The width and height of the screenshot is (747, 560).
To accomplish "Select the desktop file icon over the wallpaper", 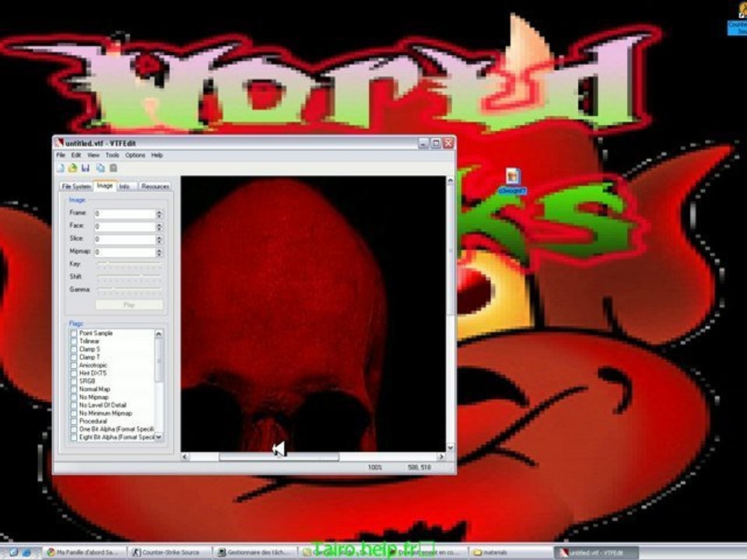I will (513, 181).
